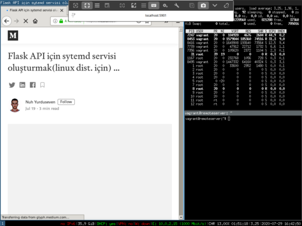Stop page loading with the X button

26,21
